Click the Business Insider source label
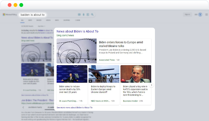209x121 pixels. click(x=130, y=101)
